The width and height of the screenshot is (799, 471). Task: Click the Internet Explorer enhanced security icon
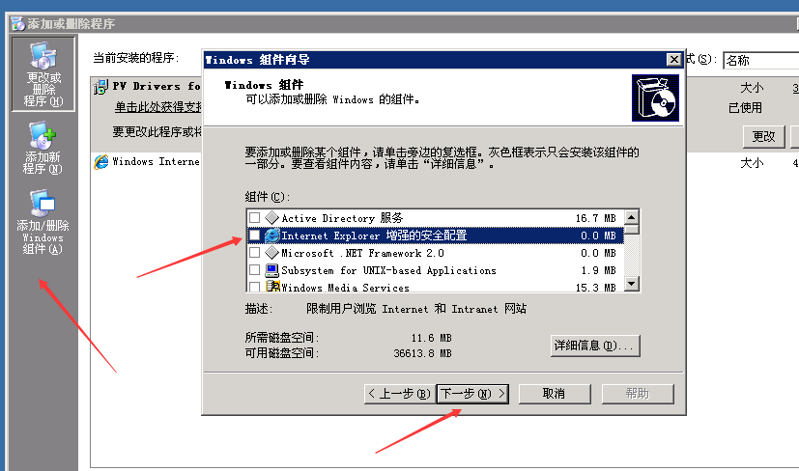coord(272,235)
